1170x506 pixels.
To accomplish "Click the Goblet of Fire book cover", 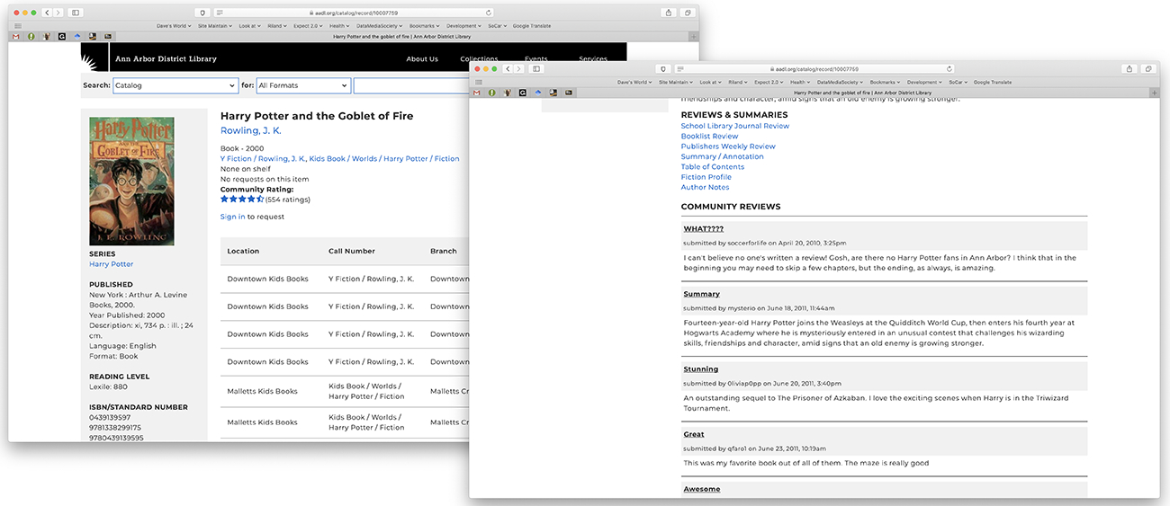I will tap(131, 181).
